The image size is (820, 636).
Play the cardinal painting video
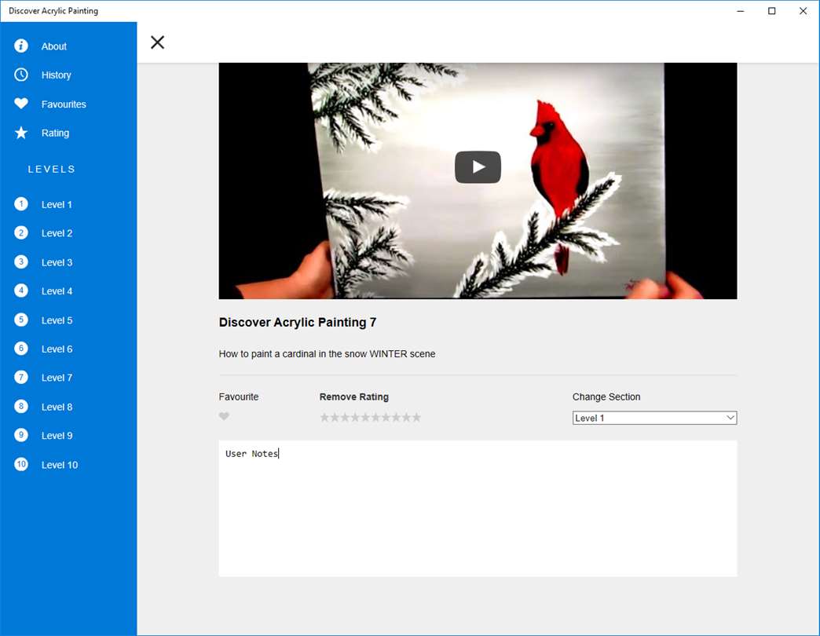coord(478,167)
